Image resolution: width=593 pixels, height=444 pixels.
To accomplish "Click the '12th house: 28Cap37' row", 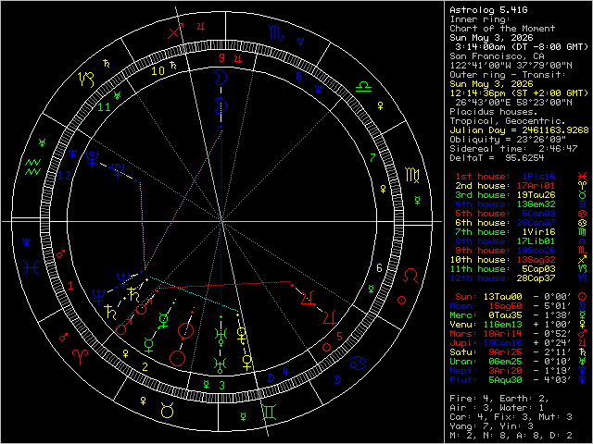I will tap(502, 278).
